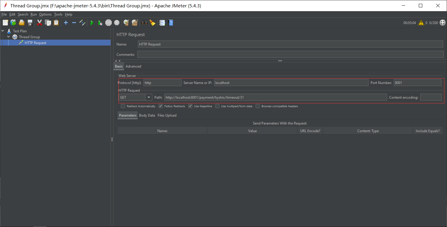The height and width of the screenshot is (227, 447).
Task: Uncheck Use KeepAlive checkbox
Action: [190, 106]
